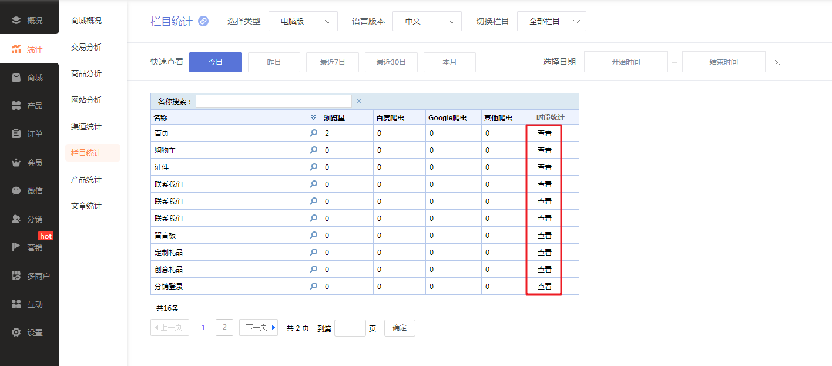Click the magnifier icon in 购物车 row
This screenshot has width=832, height=366.
pos(314,150)
